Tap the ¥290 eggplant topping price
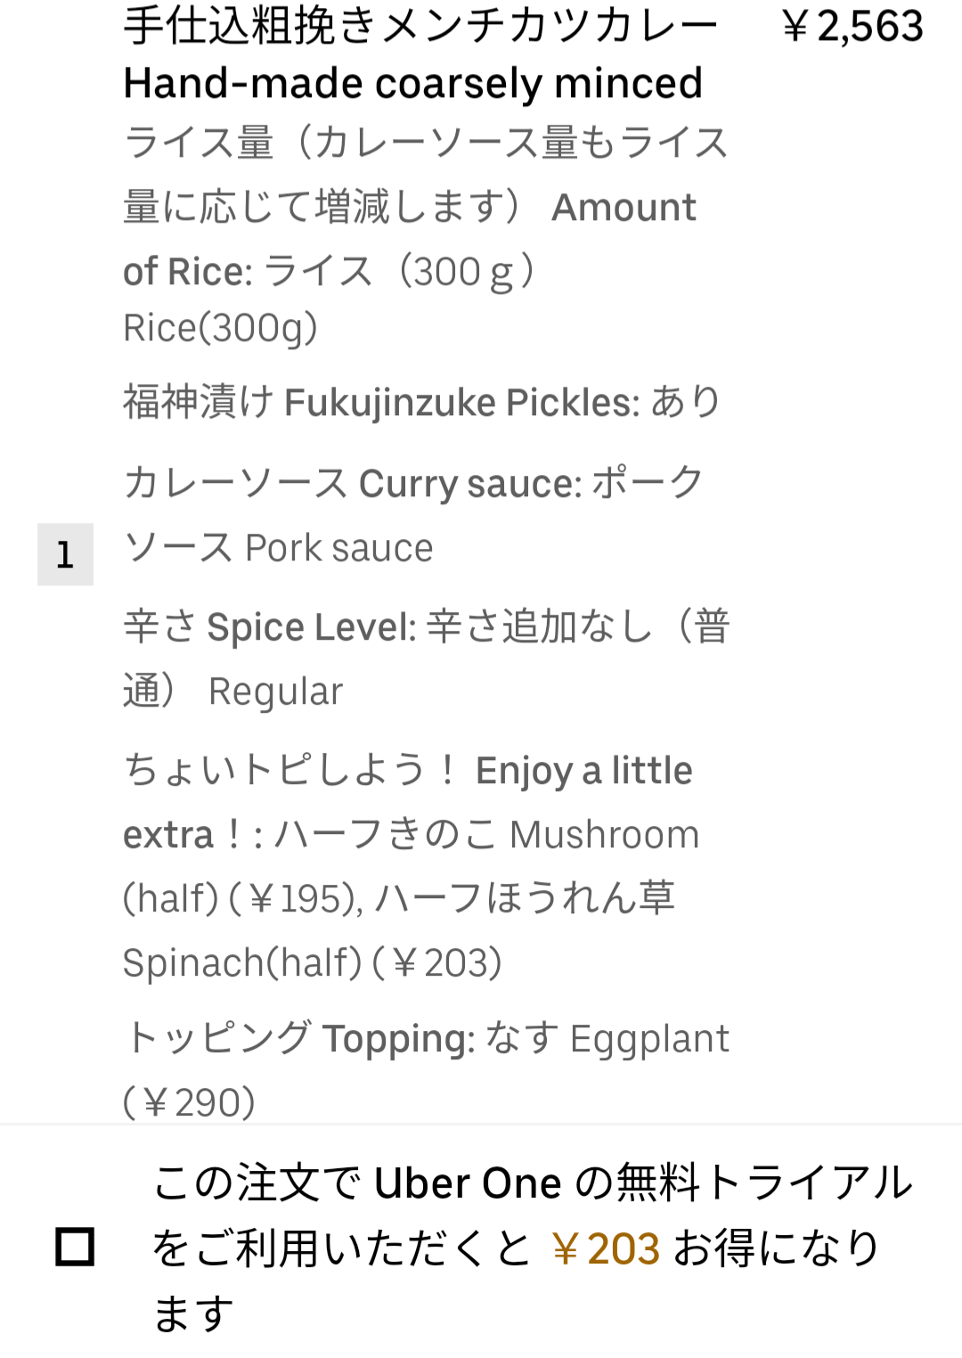The width and height of the screenshot is (962, 1358). (x=190, y=1103)
